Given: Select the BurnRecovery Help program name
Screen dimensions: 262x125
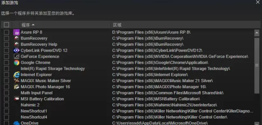Looking at the screenshot, I should [39, 45].
